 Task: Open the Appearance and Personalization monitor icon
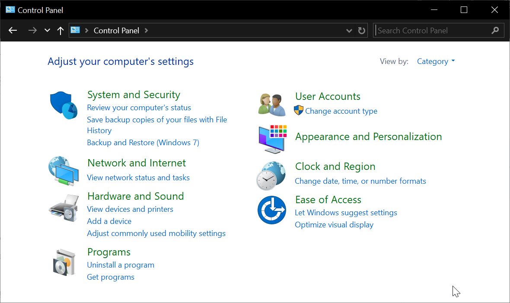pos(273,139)
